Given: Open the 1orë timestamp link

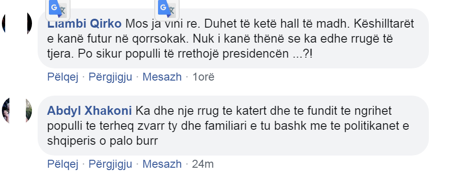Looking at the screenshot, I should [x=203, y=77].
